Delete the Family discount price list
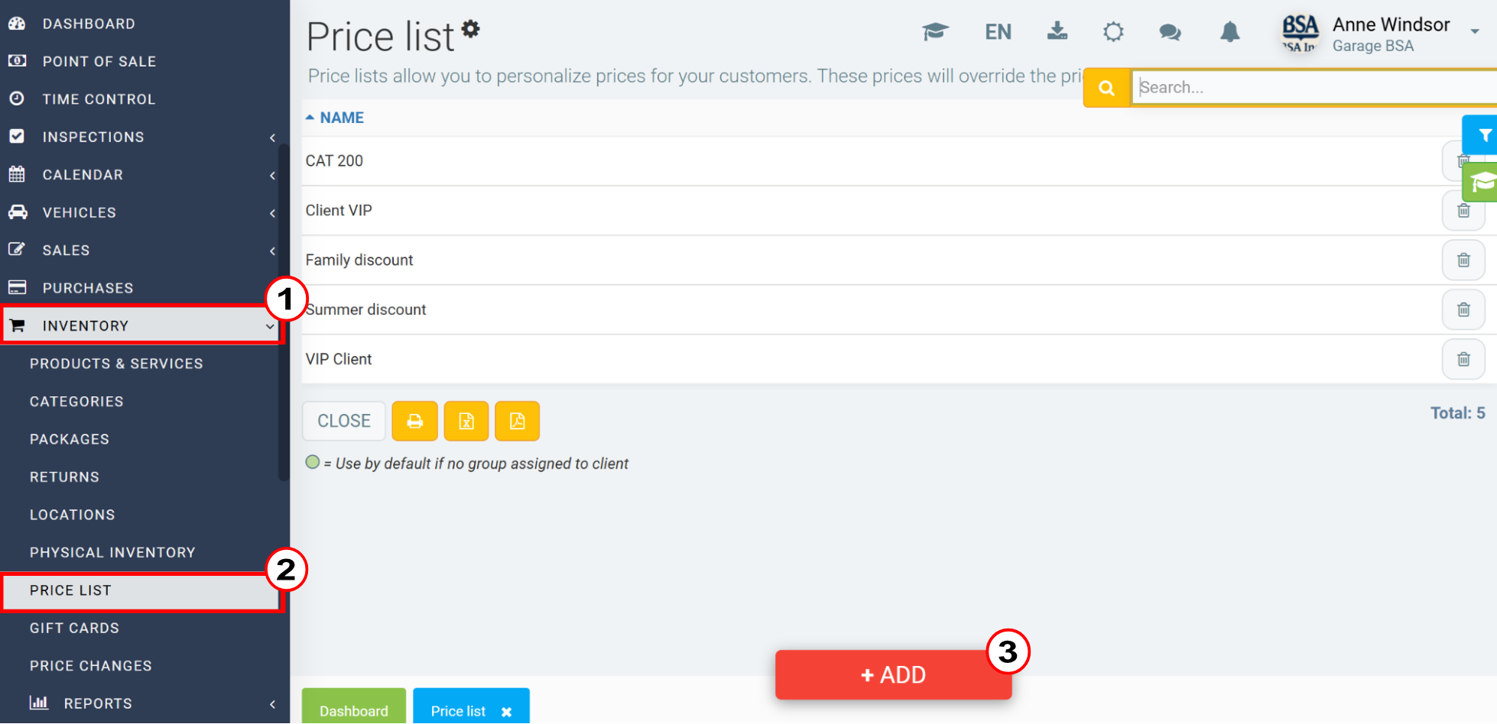The height and width of the screenshot is (724, 1497). coord(1463,260)
